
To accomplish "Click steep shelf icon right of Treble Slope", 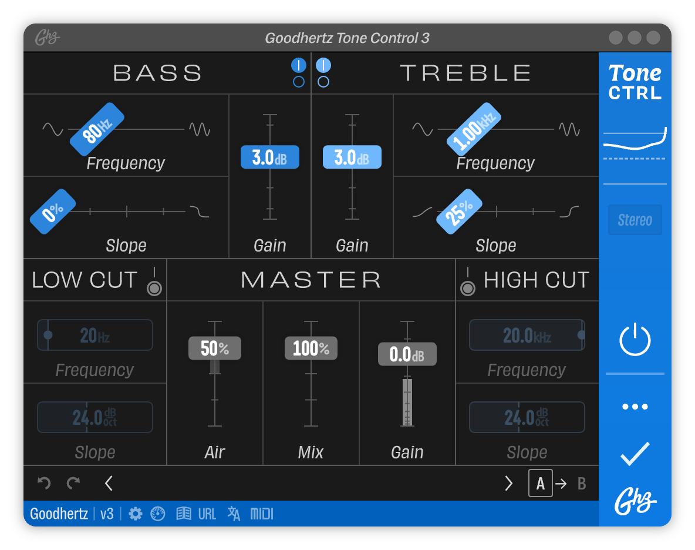I will [x=569, y=212].
